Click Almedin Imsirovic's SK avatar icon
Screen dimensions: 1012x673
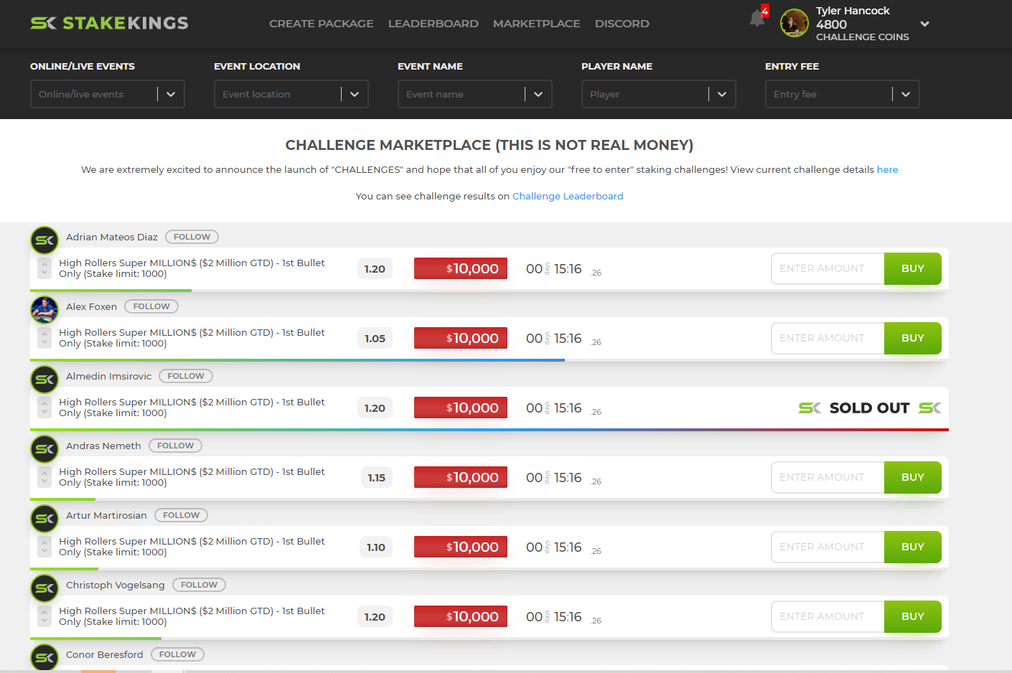44,380
